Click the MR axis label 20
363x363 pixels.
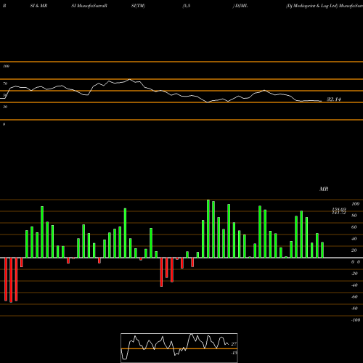tap(354, 250)
